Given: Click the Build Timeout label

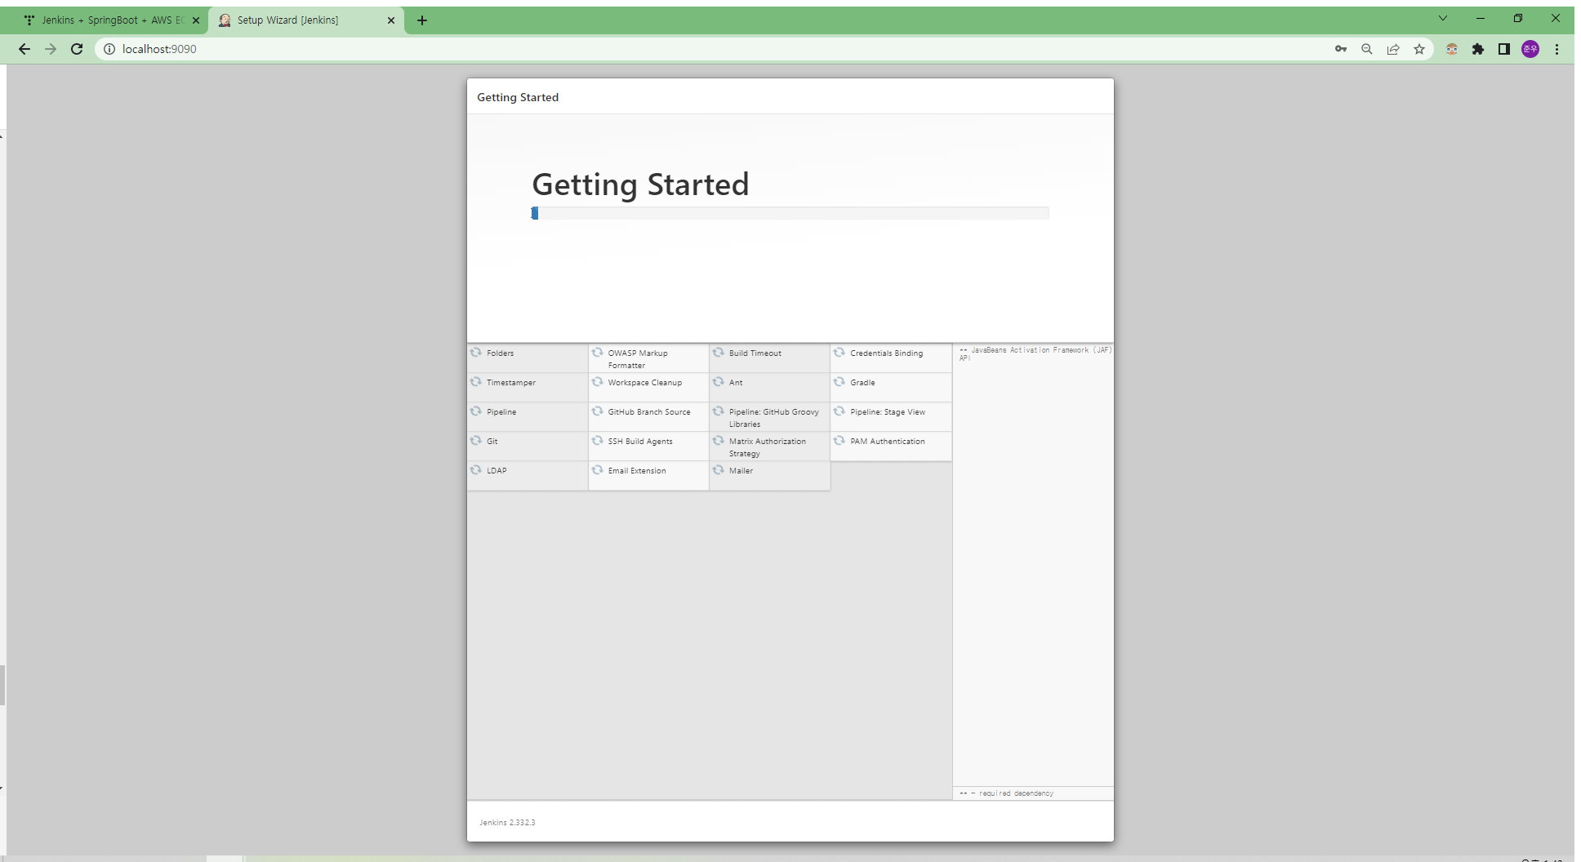Looking at the screenshot, I should pos(755,353).
